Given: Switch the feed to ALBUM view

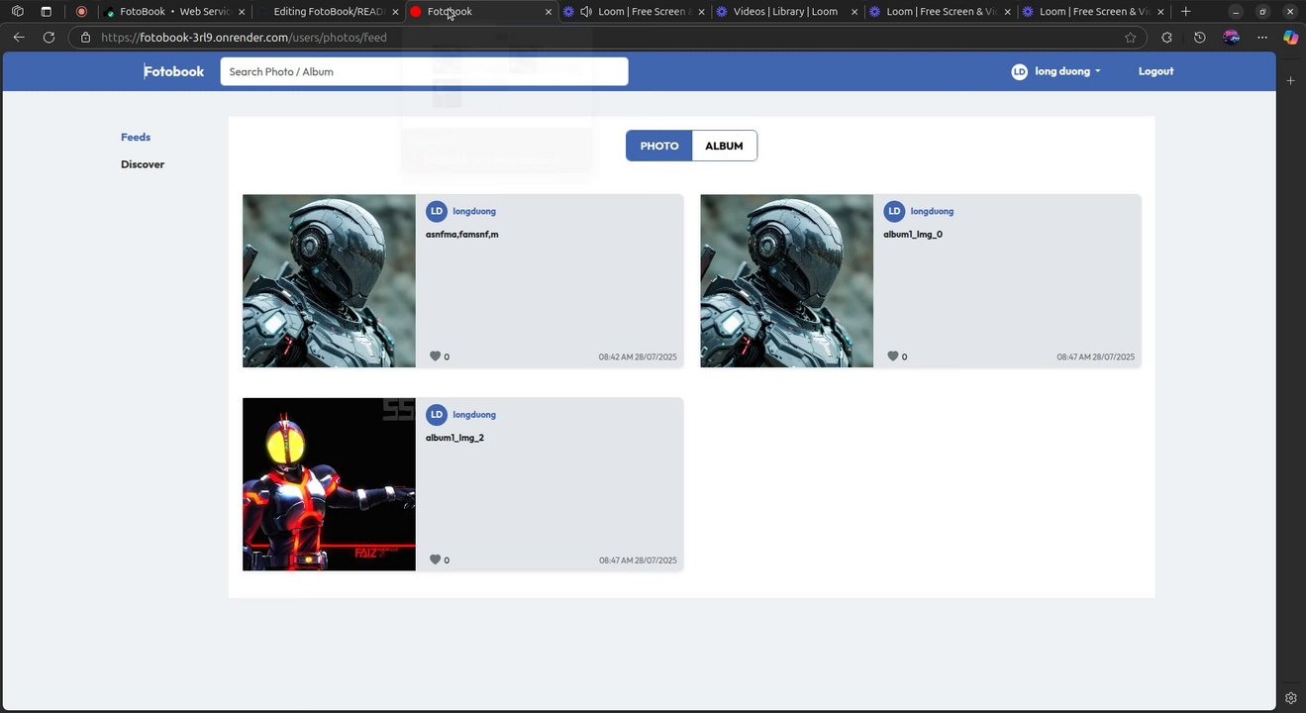Looking at the screenshot, I should 724,146.
